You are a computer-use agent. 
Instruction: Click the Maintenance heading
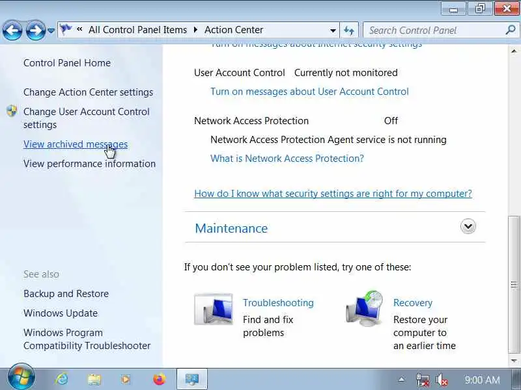point(231,229)
